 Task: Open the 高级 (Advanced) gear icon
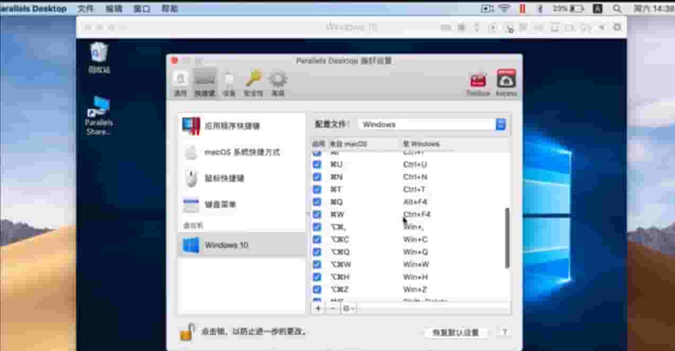coord(278,83)
